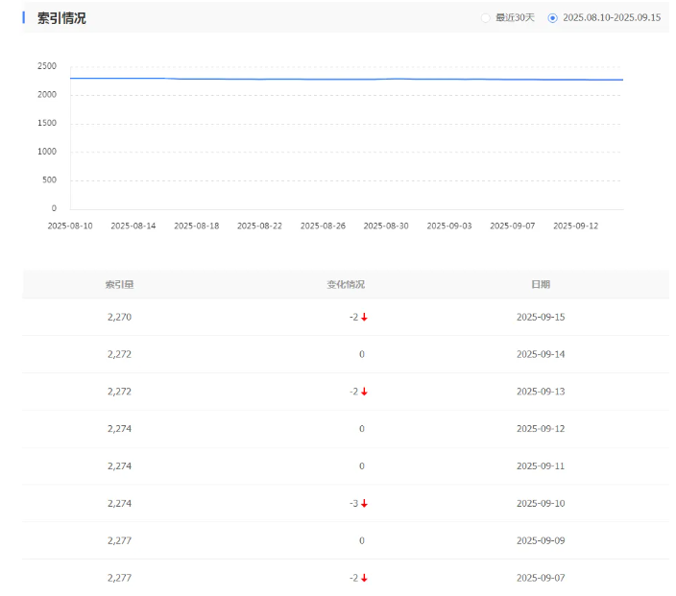Click the 2025-09-09 date cell
The width and height of the screenshot is (676, 596).
[541, 541]
